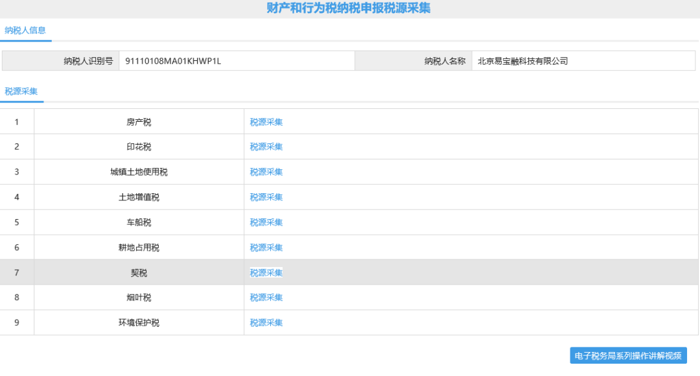
Task: Open 税源采集 link for 城镇土地使用税
Action: click(x=266, y=172)
